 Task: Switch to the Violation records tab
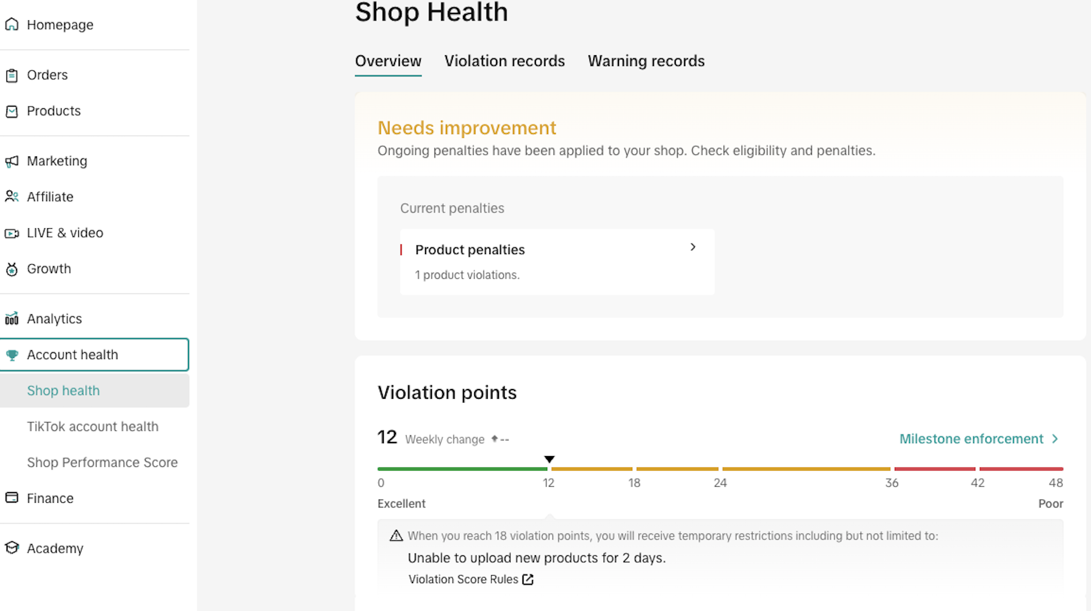(x=504, y=61)
